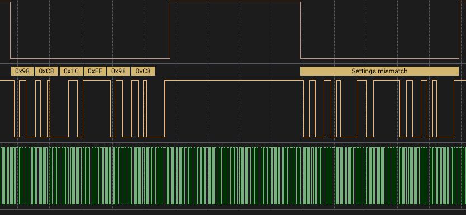Select the first 0xC8 decoded byte label
This screenshot has width=466, height=215.
pyautogui.click(x=46, y=71)
